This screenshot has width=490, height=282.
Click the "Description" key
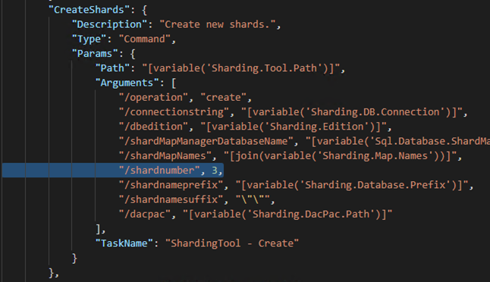[109, 24]
